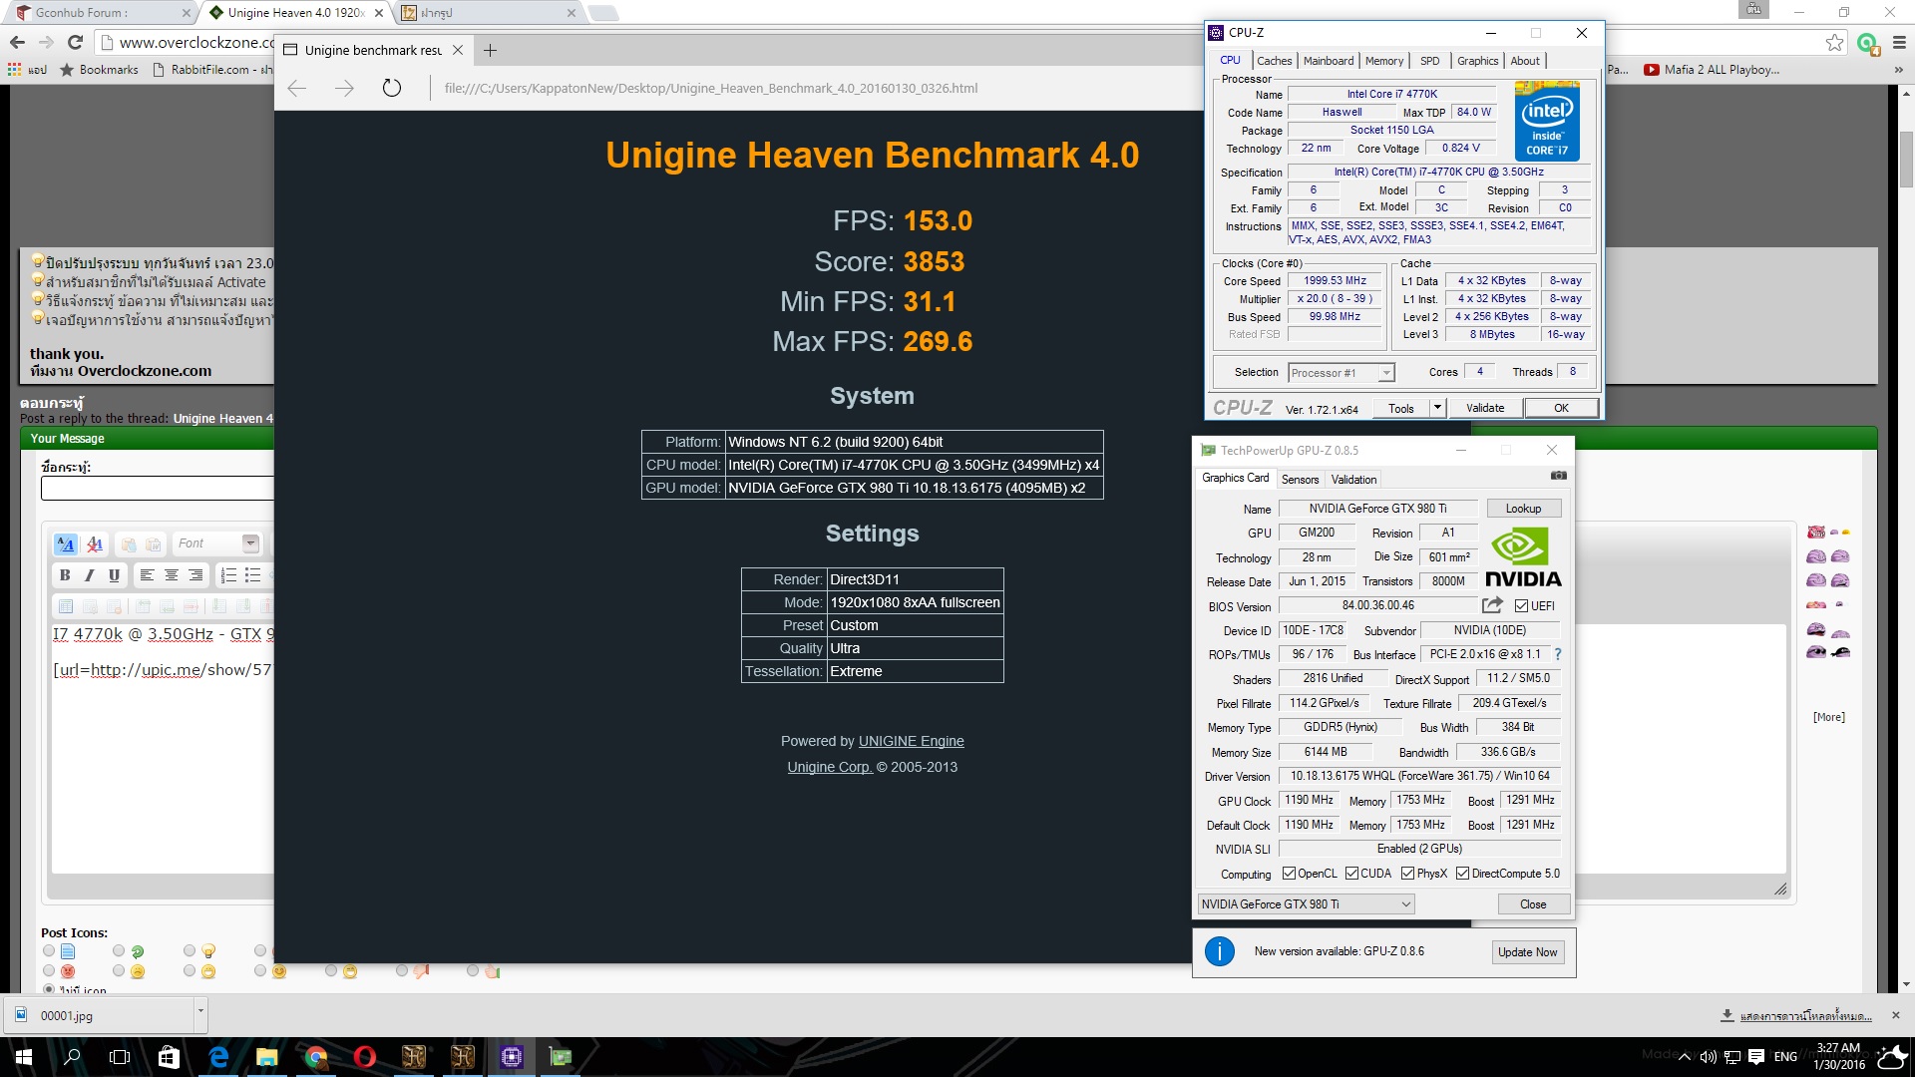Click the GPU-Z screenshot camera icon
Image resolution: width=1915 pixels, height=1077 pixels.
click(x=1558, y=477)
